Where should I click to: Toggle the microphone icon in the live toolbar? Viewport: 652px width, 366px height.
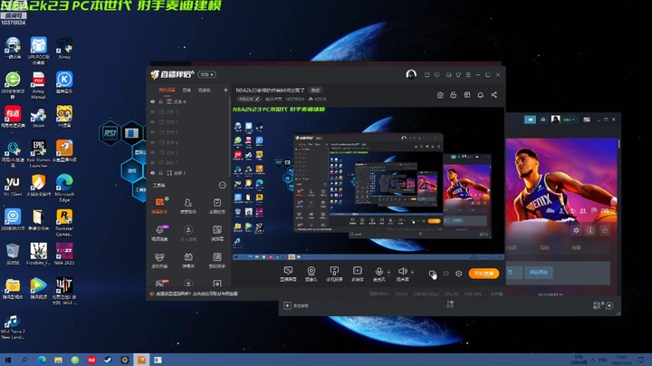tap(379, 272)
